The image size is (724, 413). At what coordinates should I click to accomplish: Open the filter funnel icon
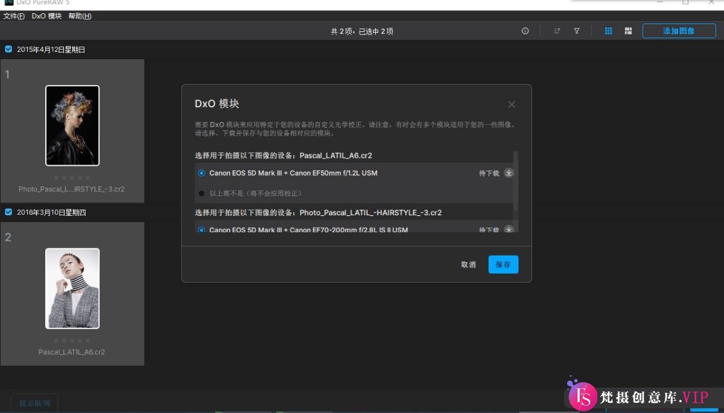pyautogui.click(x=577, y=31)
